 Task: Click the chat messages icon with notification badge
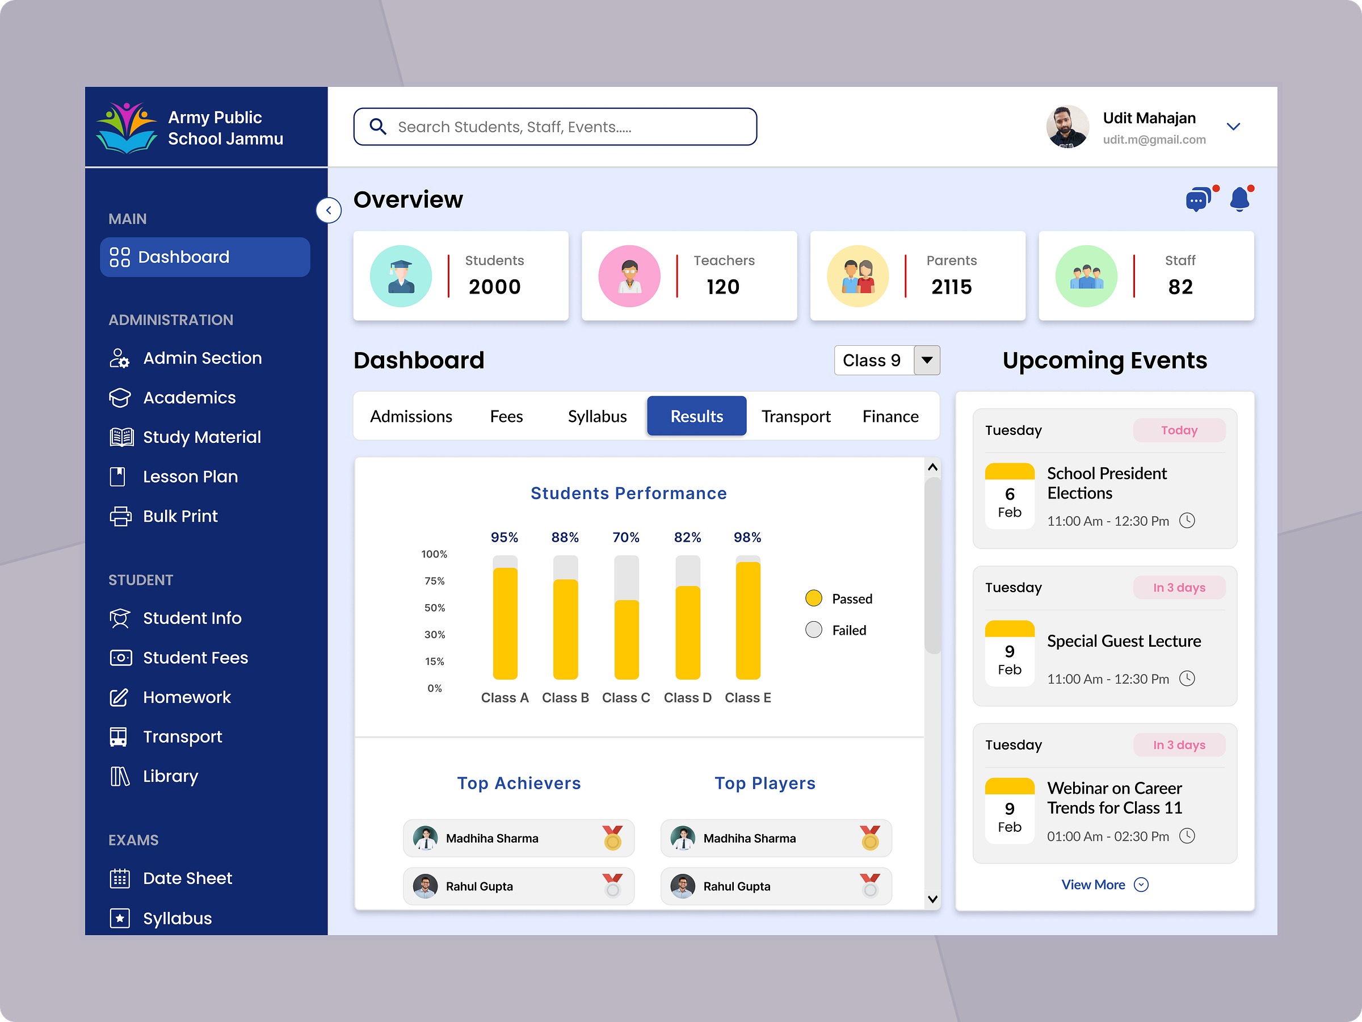click(x=1198, y=199)
